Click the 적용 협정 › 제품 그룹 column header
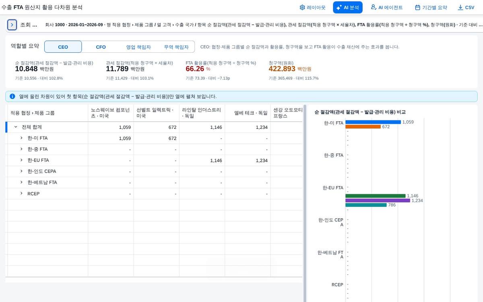The image size is (483, 302). 47,113
